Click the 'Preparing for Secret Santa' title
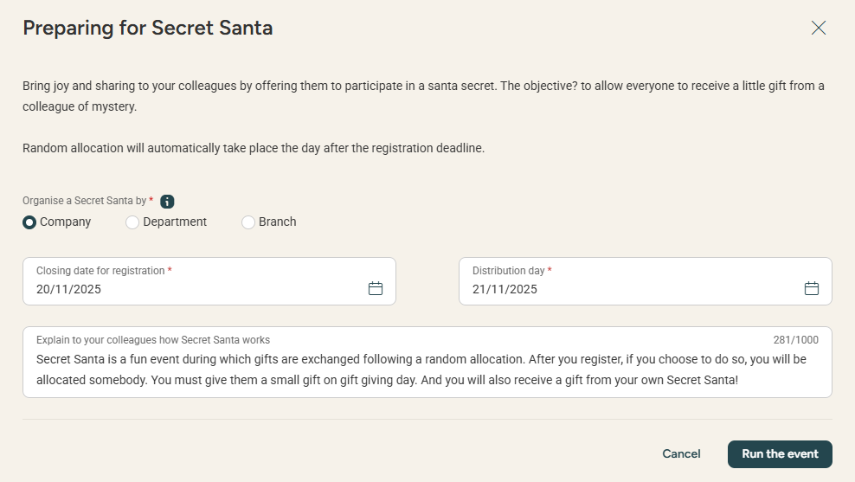The height and width of the screenshot is (482, 855). [148, 28]
